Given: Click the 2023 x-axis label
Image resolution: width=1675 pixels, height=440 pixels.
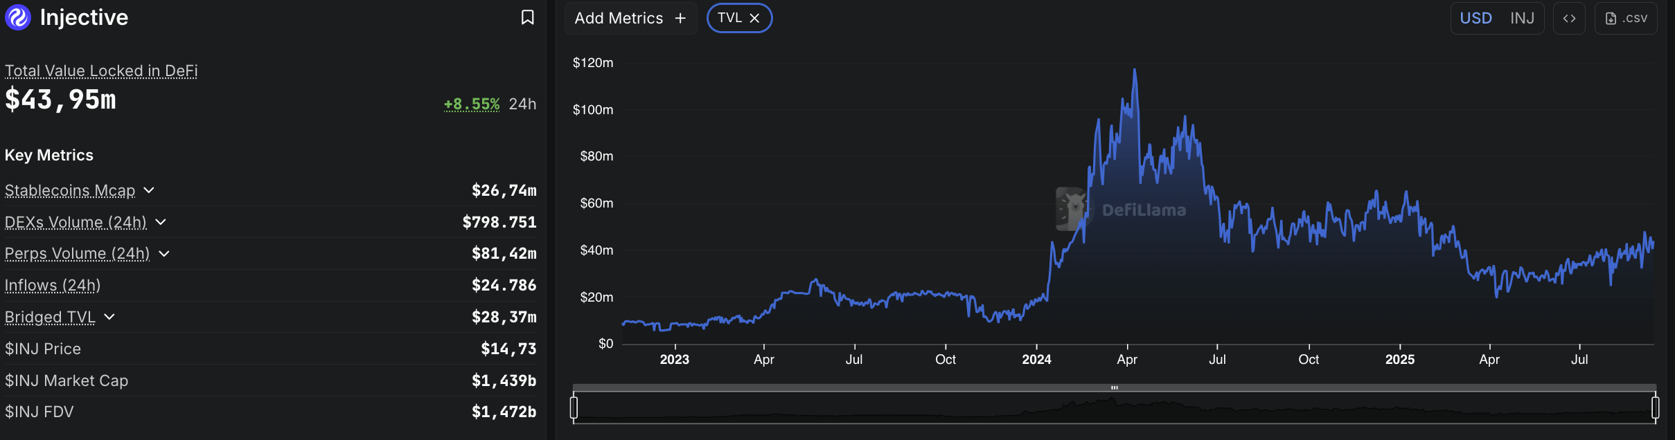Looking at the screenshot, I should 675,360.
